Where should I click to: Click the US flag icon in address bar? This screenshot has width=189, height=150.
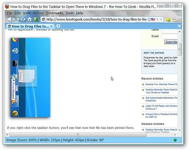click(153, 19)
